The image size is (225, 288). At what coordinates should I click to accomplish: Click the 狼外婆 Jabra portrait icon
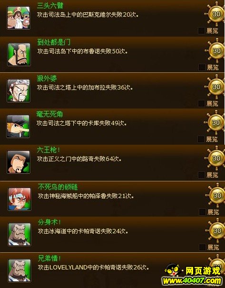(x=19, y=90)
